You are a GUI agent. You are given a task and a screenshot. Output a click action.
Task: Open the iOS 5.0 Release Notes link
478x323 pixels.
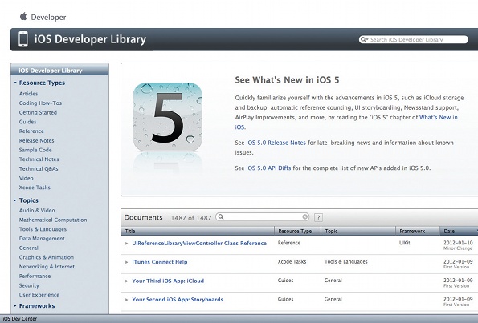276,143
